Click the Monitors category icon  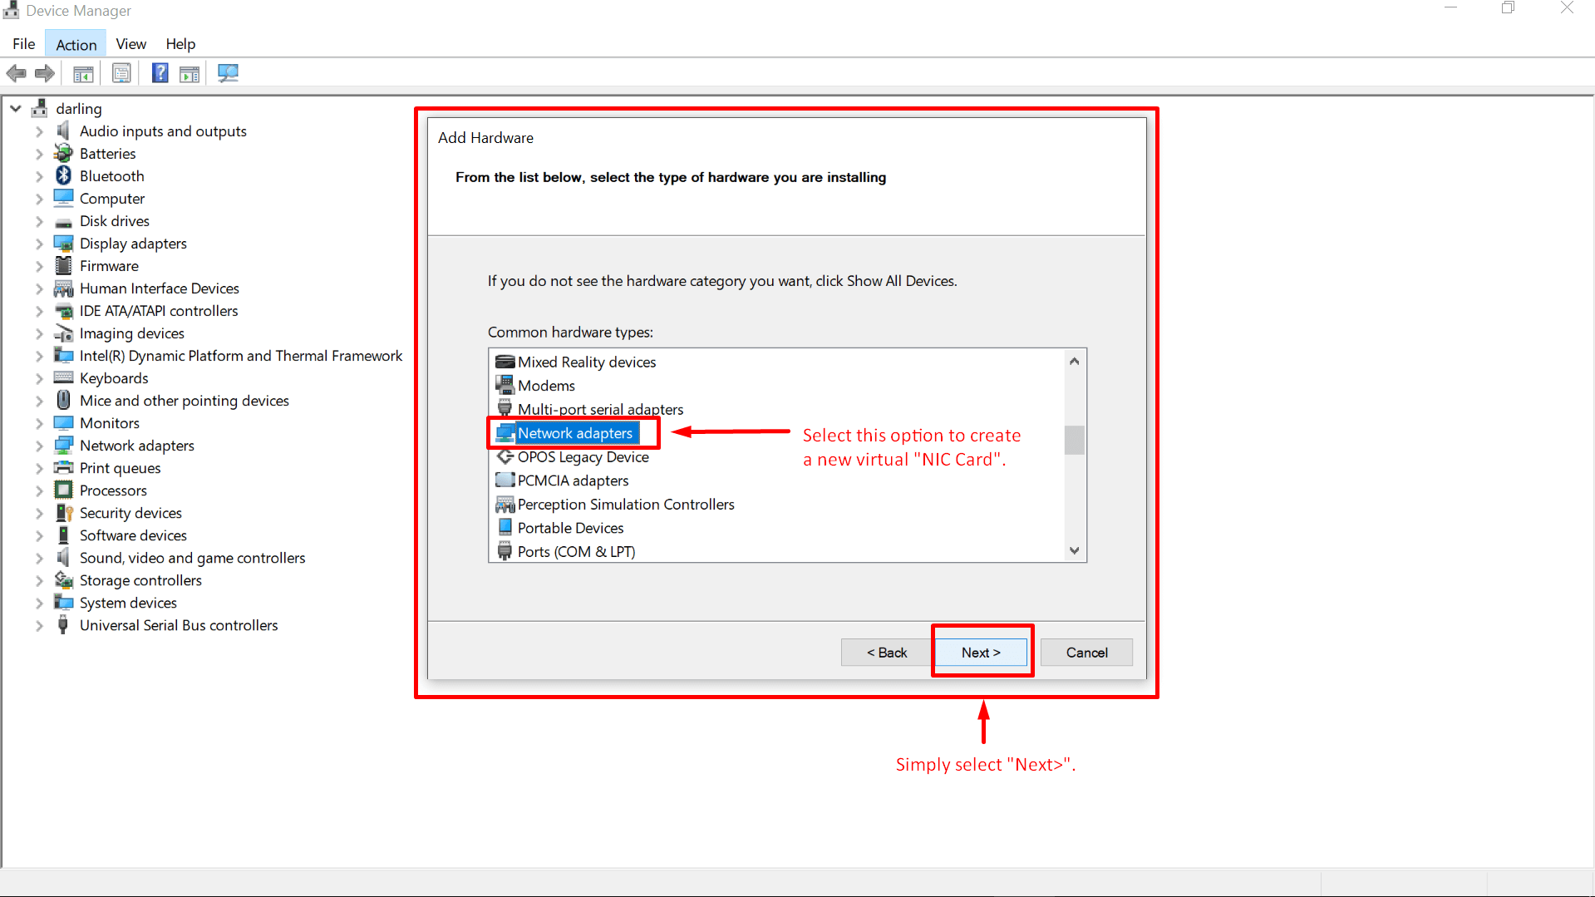click(63, 422)
